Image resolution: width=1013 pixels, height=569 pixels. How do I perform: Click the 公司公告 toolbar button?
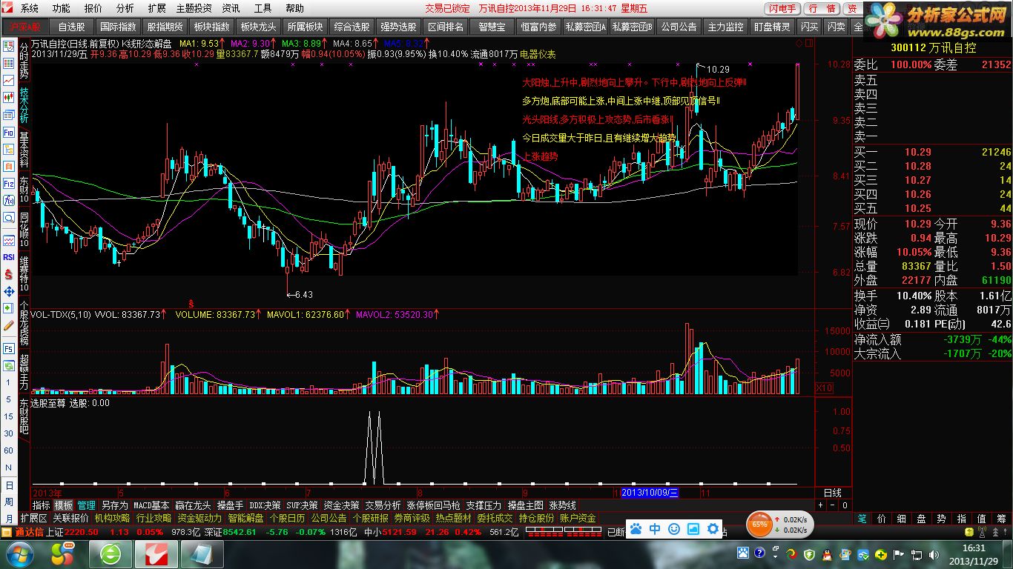click(679, 26)
